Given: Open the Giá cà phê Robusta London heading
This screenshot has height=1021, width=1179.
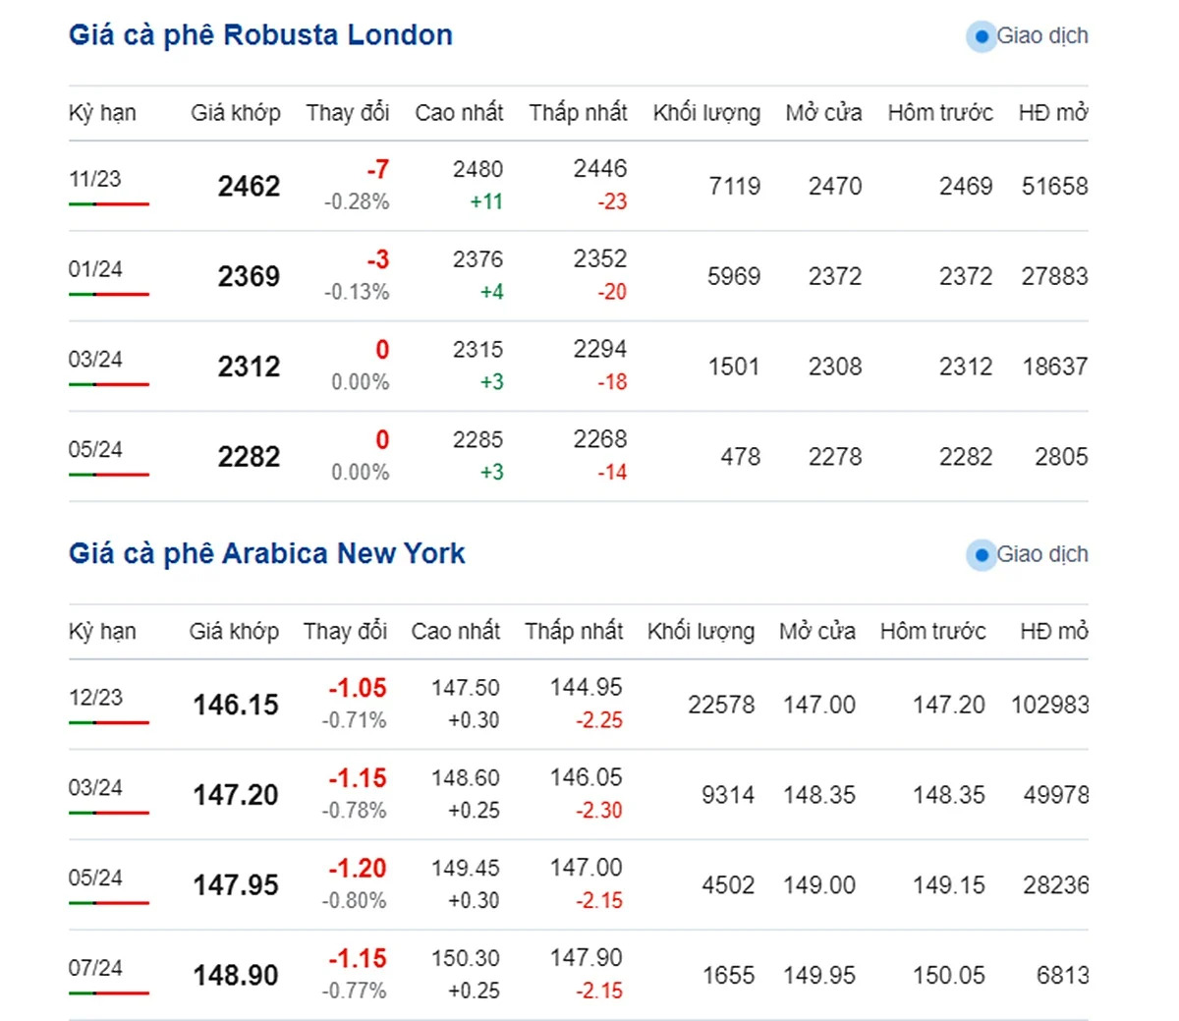Looking at the screenshot, I should 260,35.
